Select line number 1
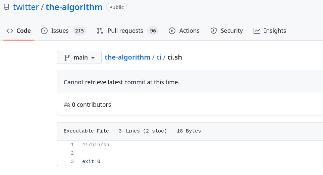The height and width of the screenshot is (175, 323). (72, 145)
